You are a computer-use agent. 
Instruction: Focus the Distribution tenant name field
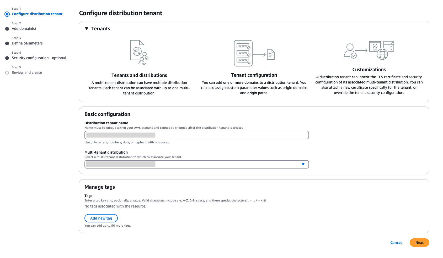click(196, 135)
